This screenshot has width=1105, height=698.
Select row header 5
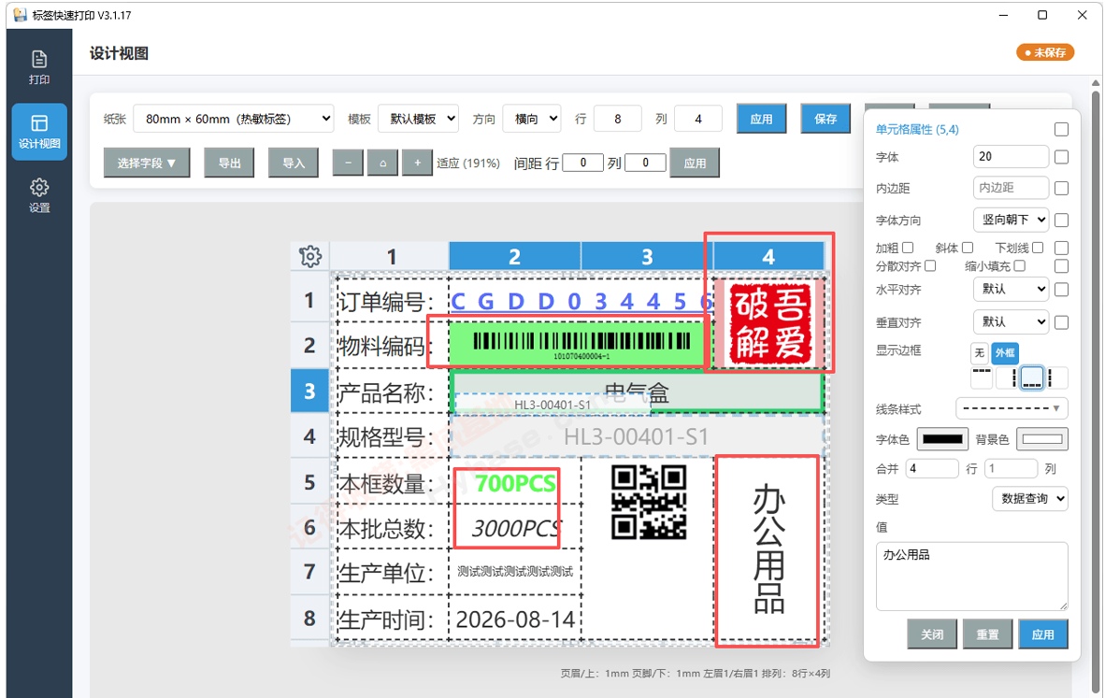(x=309, y=482)
